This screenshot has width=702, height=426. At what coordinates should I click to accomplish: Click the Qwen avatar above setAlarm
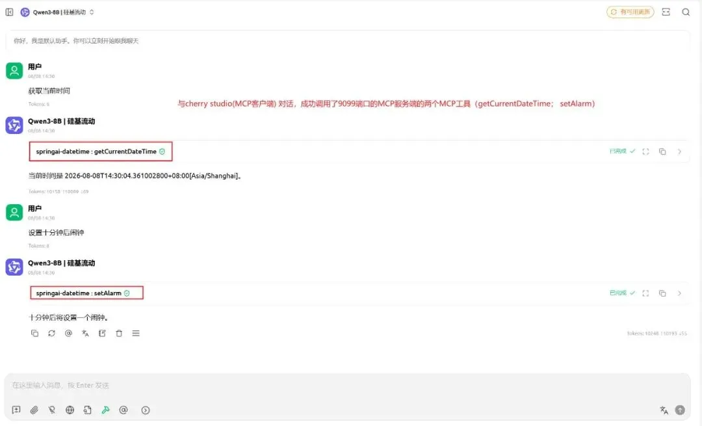tap(14, 267)
